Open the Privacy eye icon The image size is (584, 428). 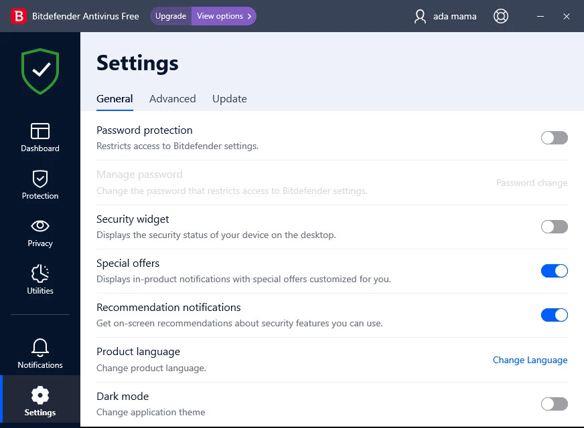pyautogui.click(x=40, y=226)
